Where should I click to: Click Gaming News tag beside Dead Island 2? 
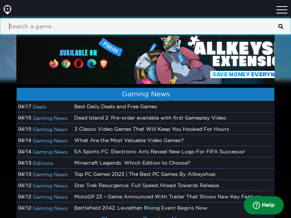click(50, 118)
